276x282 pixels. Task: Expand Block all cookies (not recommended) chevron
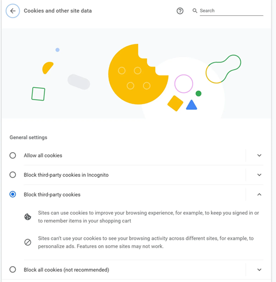coord(259,270)
